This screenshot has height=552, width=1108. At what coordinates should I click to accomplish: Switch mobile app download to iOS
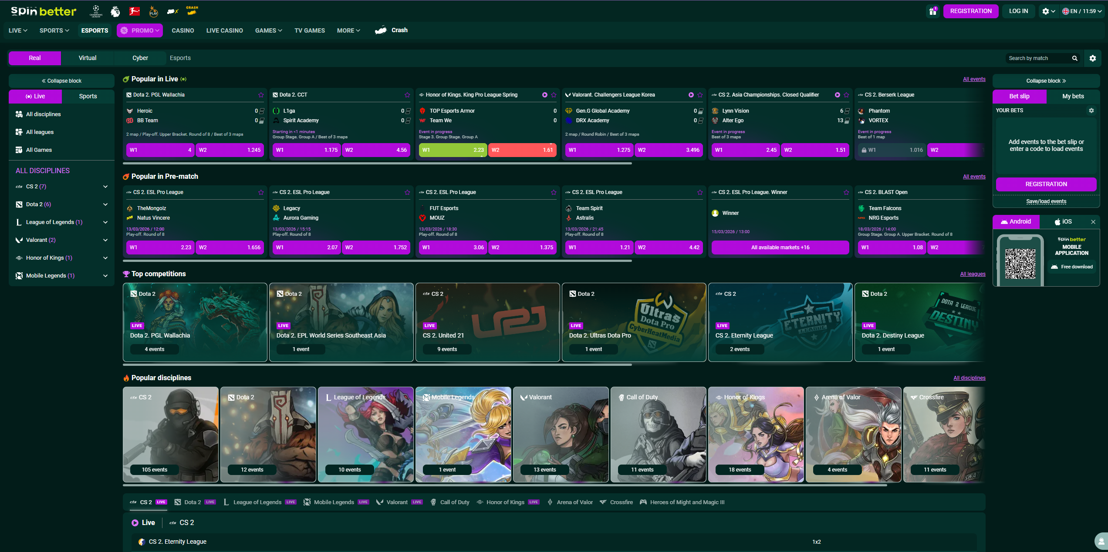(1063, 221)
